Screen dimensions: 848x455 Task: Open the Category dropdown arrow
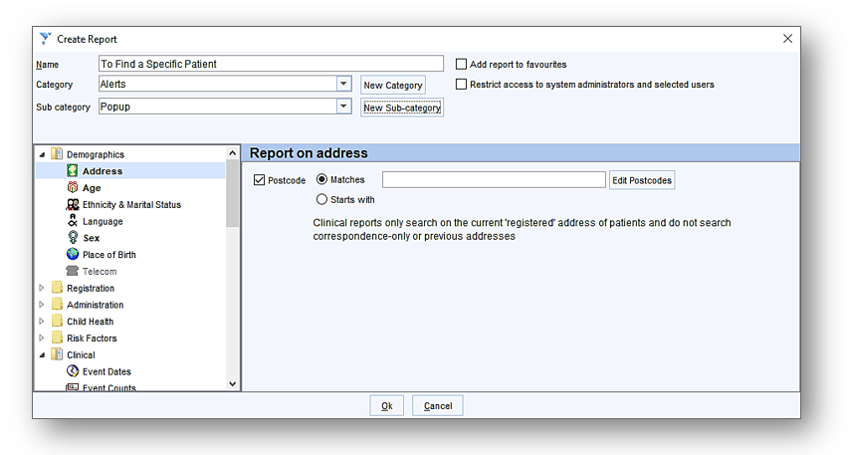click(343, 84)
